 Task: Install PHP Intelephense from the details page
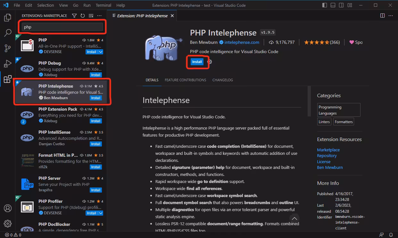[x=197, y=62]
